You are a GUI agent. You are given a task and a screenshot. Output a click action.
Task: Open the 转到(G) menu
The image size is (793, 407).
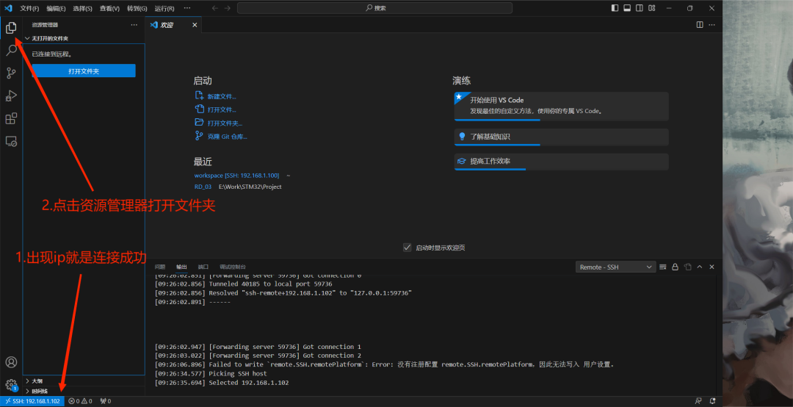coord(137,9)
